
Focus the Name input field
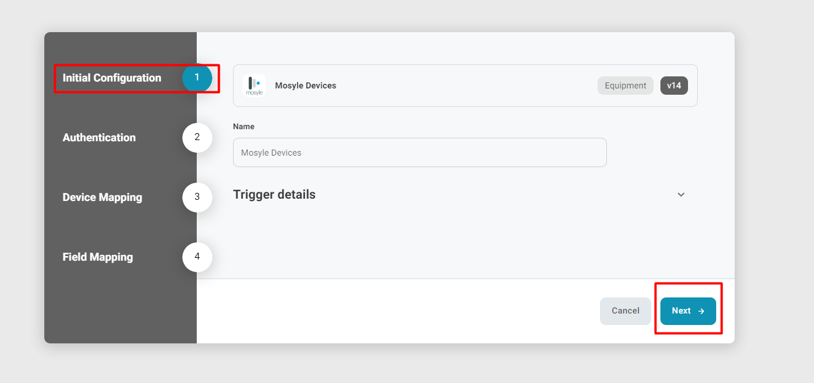coord(419,153)
